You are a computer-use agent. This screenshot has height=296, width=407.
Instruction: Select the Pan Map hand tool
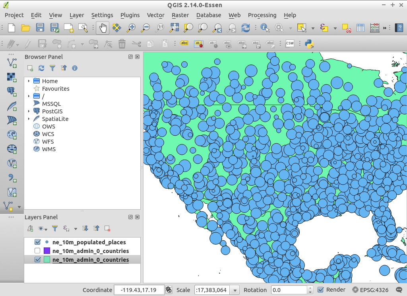click(x=103, y=27)
